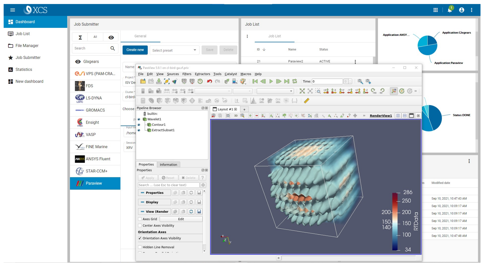Set view direction to -Y
The height and width of the screenshot is (263, 482).
pyautogui.click(x=350, y=91)
